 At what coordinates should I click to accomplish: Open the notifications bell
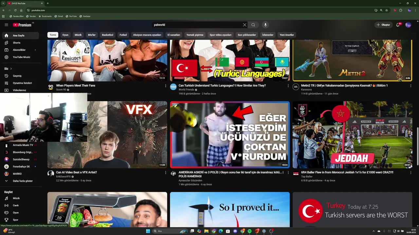398,25
